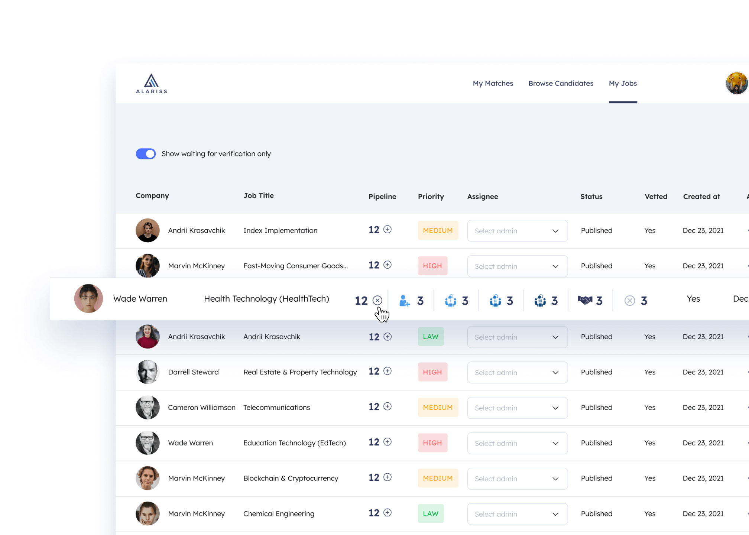Click the Priority column header

(431, 197)
